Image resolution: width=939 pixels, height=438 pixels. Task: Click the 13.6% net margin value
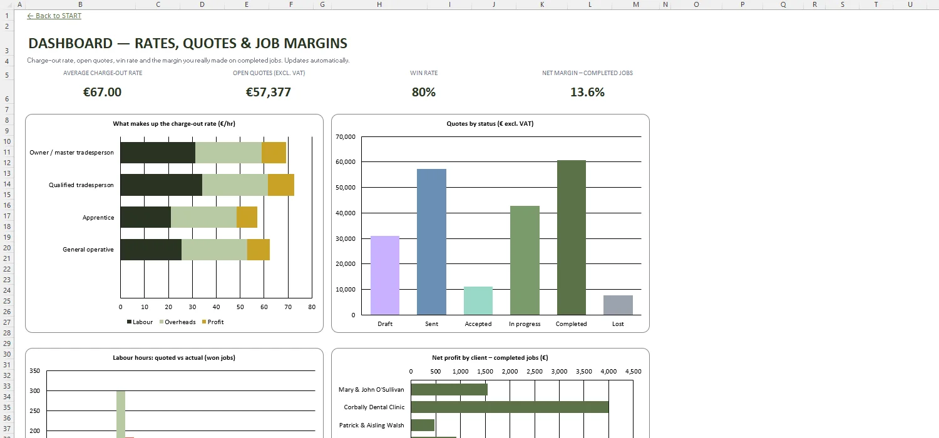coord(587,92)
